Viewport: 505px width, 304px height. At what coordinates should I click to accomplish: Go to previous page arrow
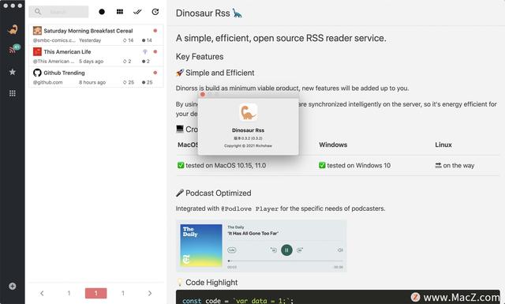tap(42, 293)
